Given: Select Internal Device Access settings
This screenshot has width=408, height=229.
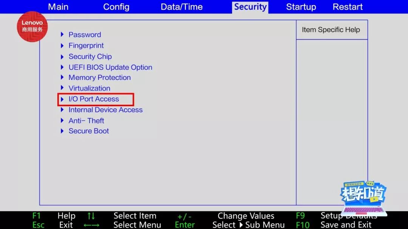Looking at the screenshot, I should tap(105, 110).
